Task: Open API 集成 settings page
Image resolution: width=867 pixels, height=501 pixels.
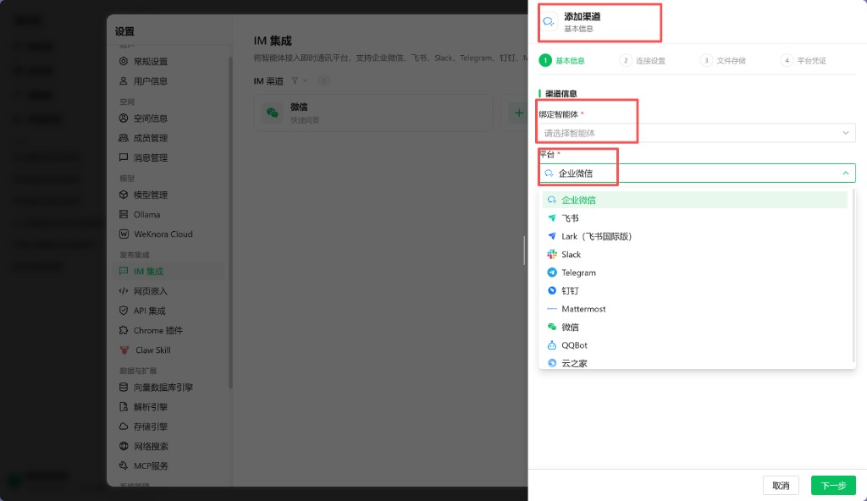Action: pyautogui.click(x=168, y=311)
